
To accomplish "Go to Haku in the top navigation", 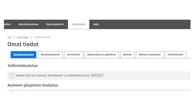I will point(96,24).
